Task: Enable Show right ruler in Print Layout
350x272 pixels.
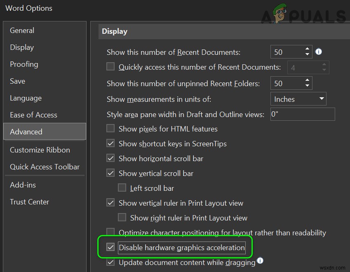Action: pyautogui.click(x=122, y=217)
